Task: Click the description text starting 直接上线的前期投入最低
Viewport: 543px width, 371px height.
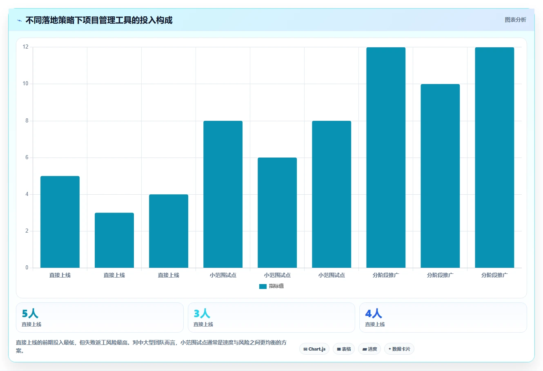Action: (x=151, y=347)
